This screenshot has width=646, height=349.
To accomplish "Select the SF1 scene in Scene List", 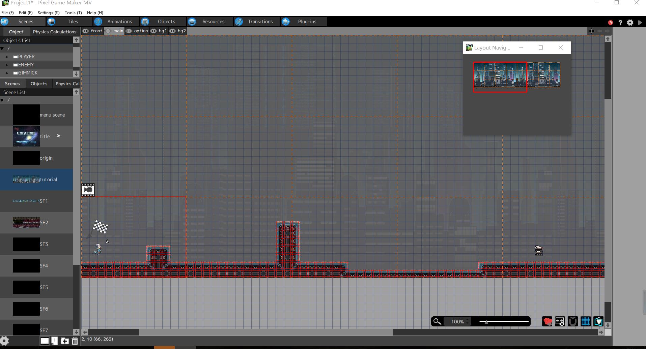I will [x=36, y=201].
